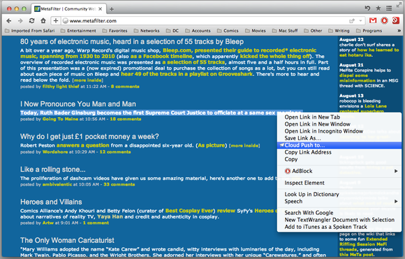Open the Networks bookmarks folder
The image size is (405, 259).
click(147, 31)
